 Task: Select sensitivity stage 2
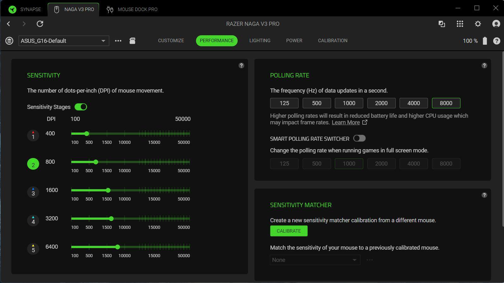point(33,164)
